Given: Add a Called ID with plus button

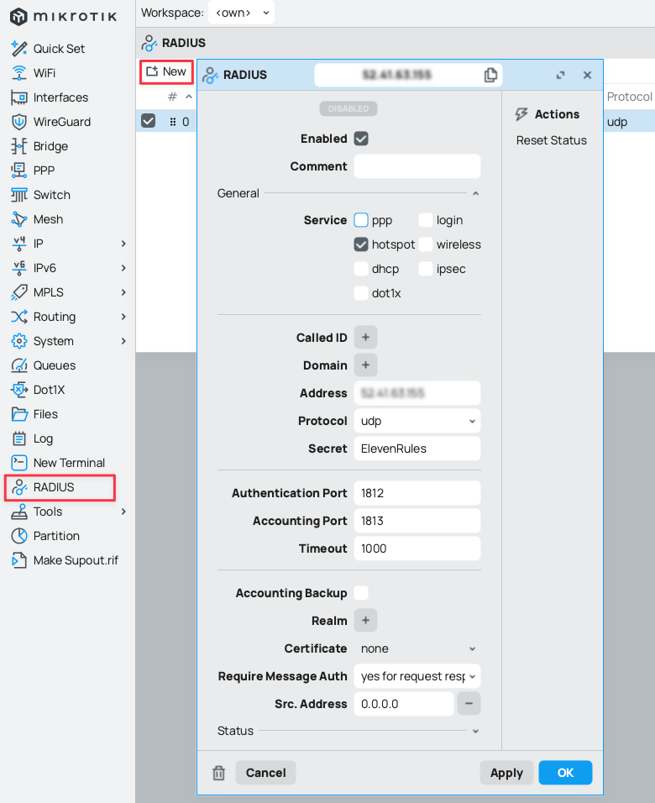Looking at the screenshot, I should click(x=365, y=338).
